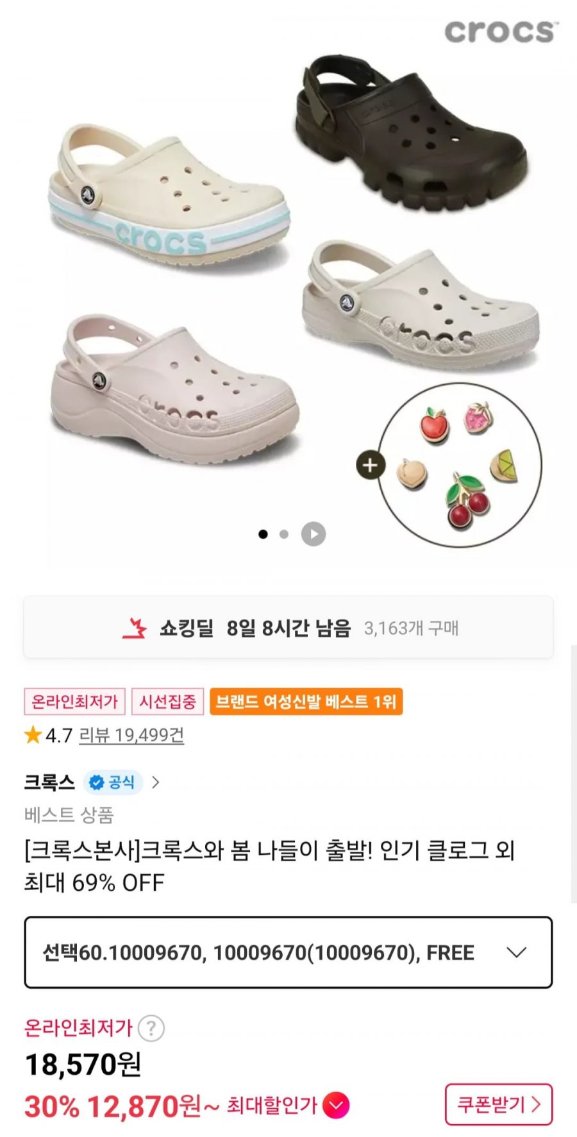Image resolution: width=577 pixels, height=1137 pixels.
Task: Open the product option selection dropdown
Action: pos(288,952)
